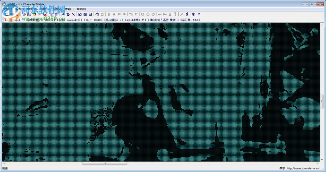Click the blue S toolbar icon
The image size is (326, 172).
(187, 14)
